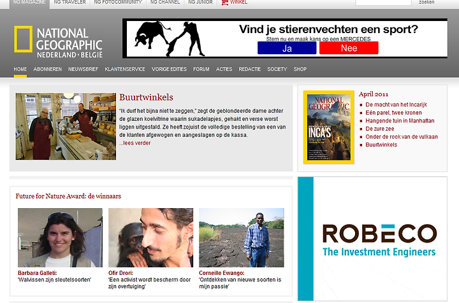Open the Ofir Drori name link
The height and width of the screenshot is (303, 459).
(120, 273)
